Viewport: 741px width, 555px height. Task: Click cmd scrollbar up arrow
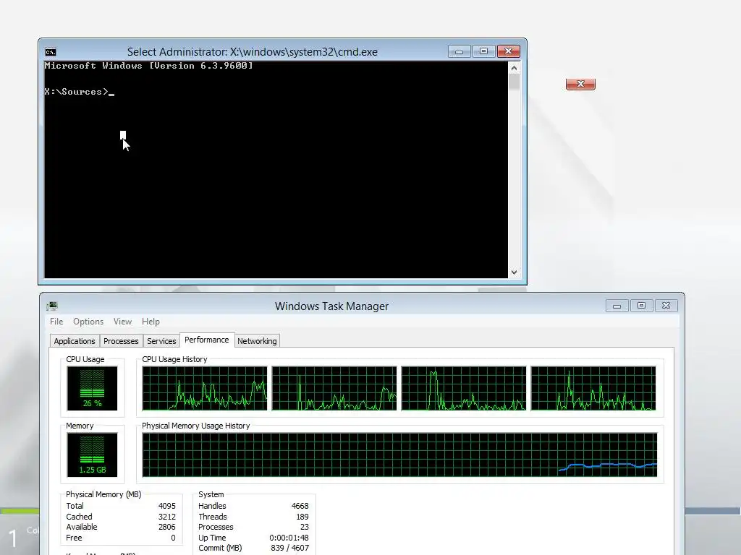pos(515,68)
